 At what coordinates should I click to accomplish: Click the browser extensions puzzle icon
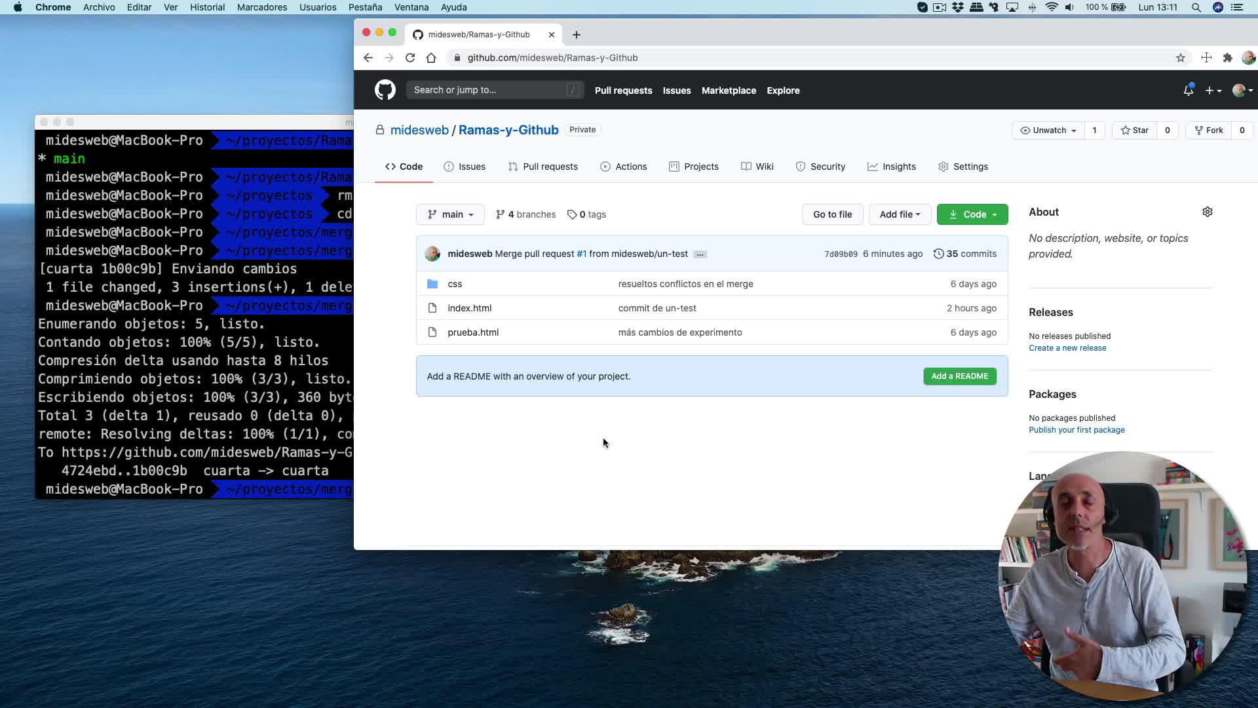[1228, 58]
